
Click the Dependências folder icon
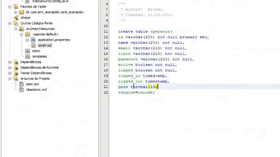16,62
